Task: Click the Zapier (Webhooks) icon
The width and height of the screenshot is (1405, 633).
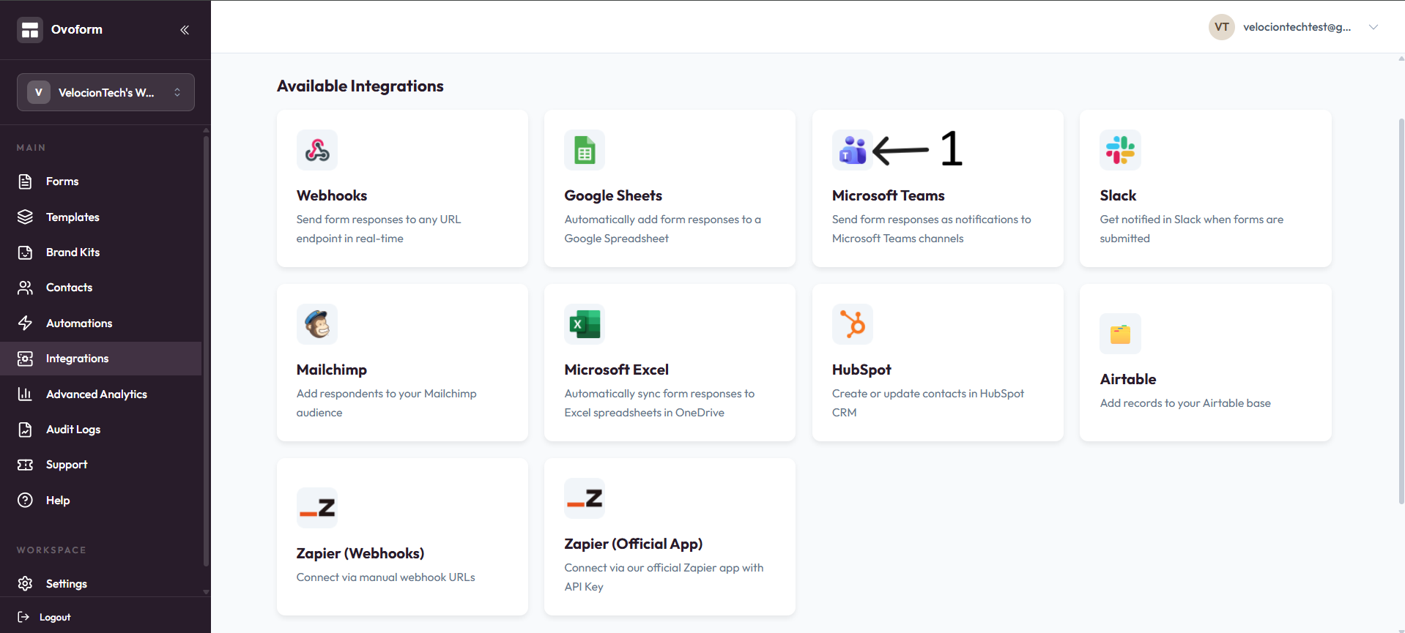Action: pyautogui.click(x=317, y=508)
